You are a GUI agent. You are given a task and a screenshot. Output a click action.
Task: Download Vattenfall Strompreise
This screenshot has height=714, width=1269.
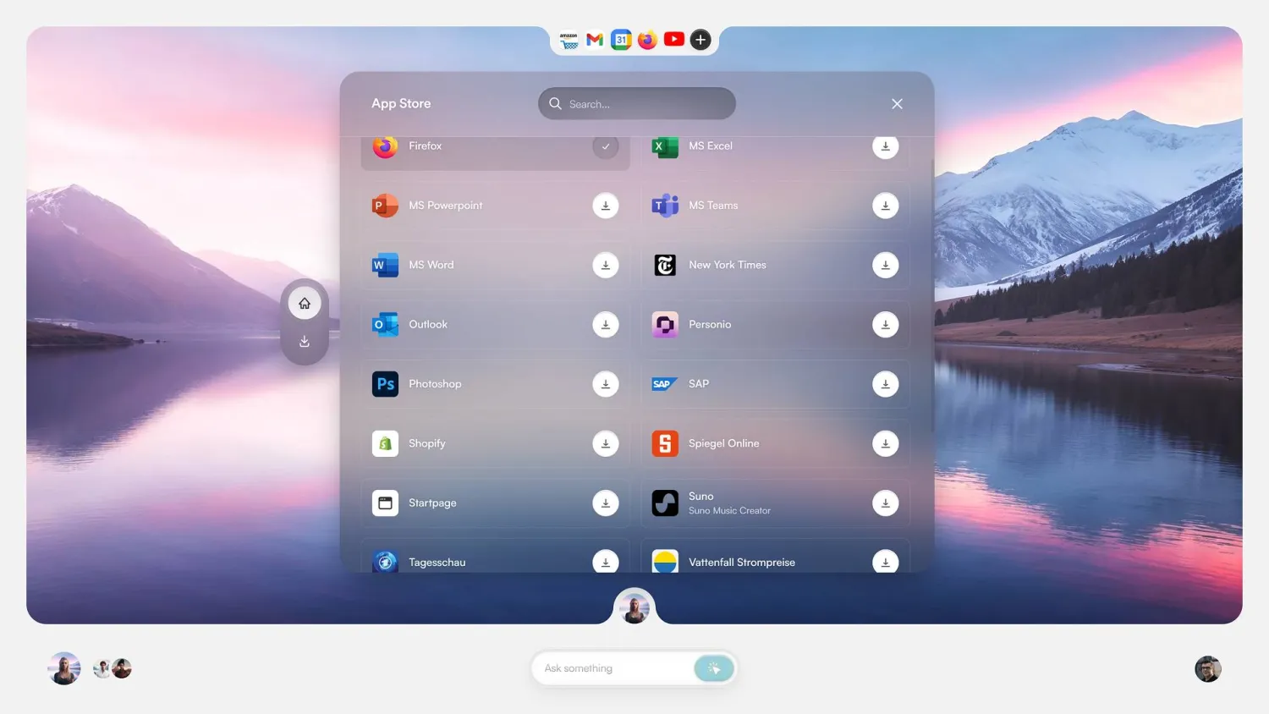pyautogui.click(x=886, y=562)
